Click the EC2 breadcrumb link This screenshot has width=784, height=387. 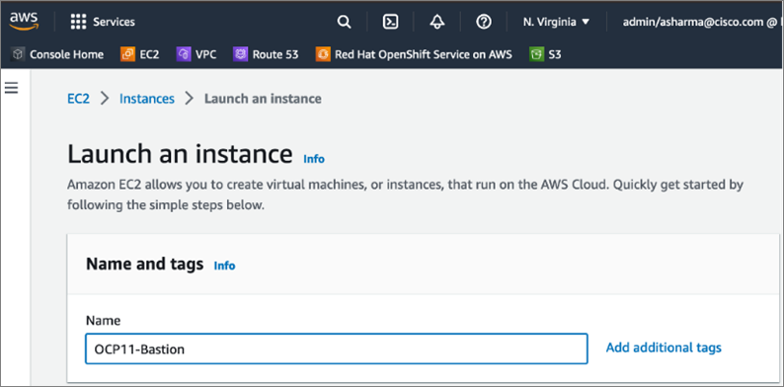coord(79,99)
